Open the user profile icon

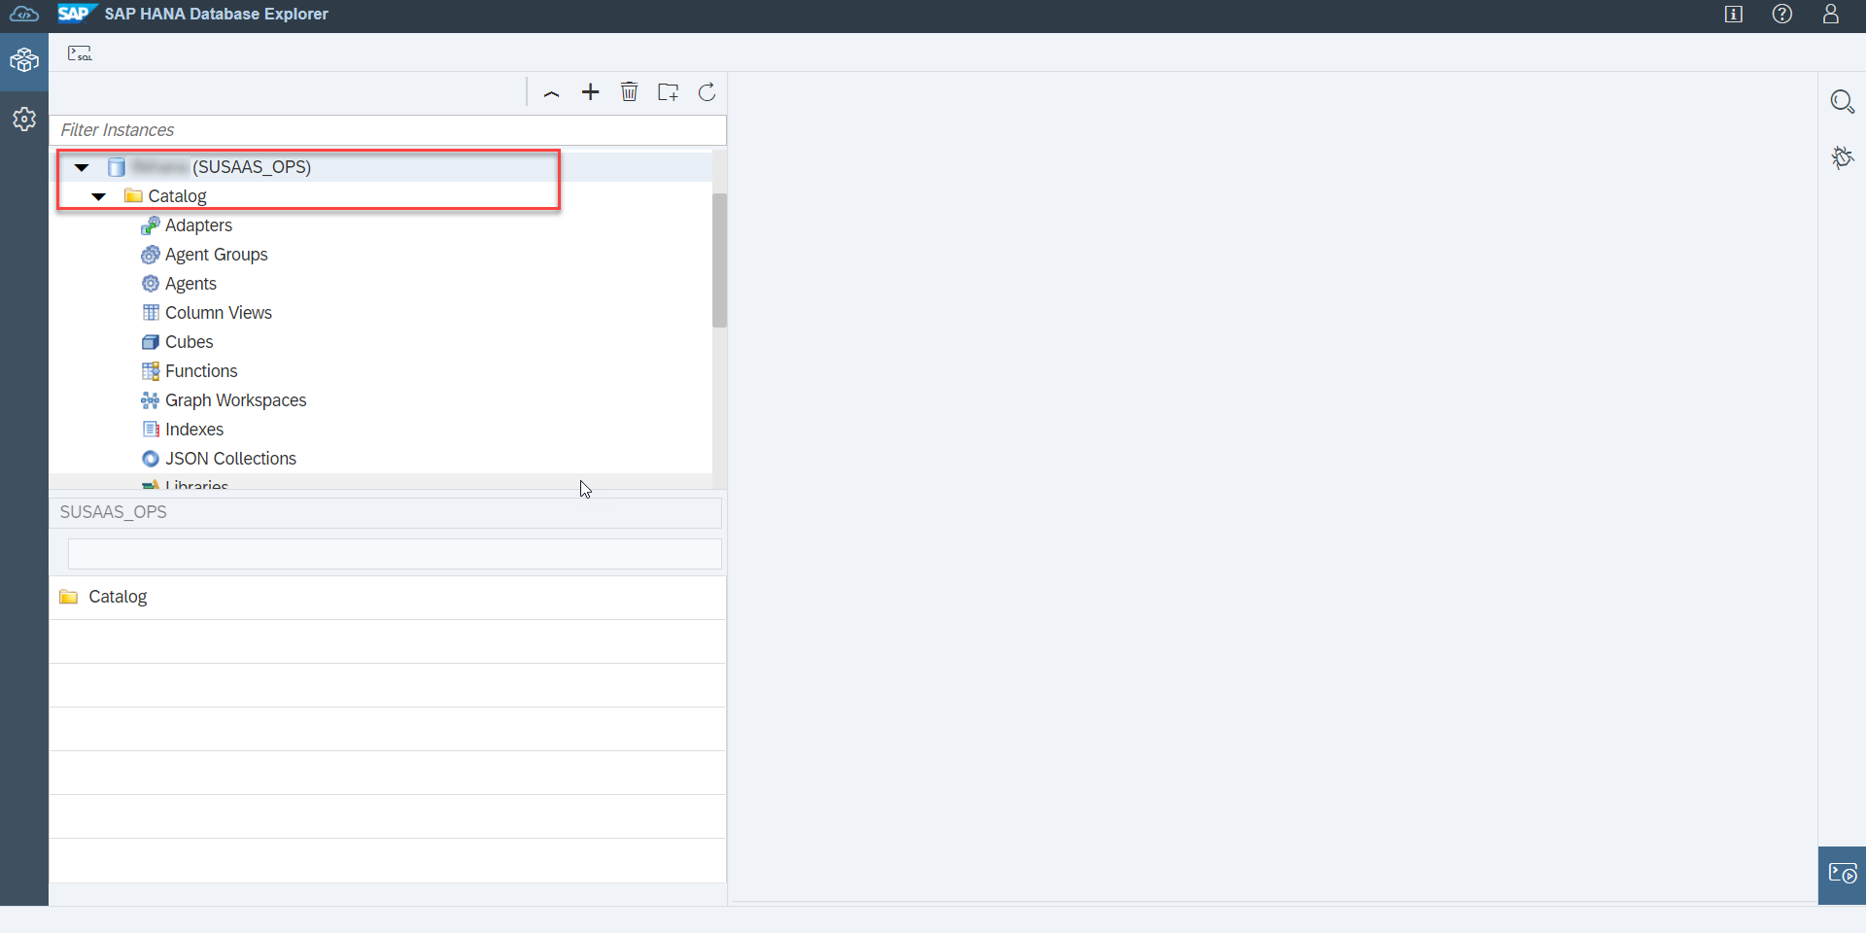[x=1830, y=14]
